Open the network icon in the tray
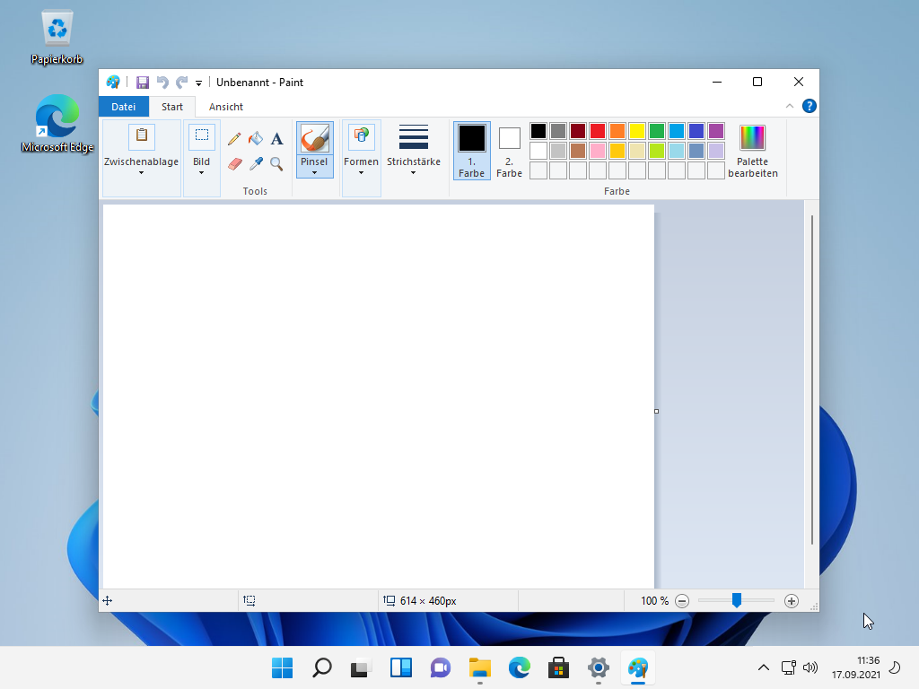The image size is (919, 689). [788, 667]
